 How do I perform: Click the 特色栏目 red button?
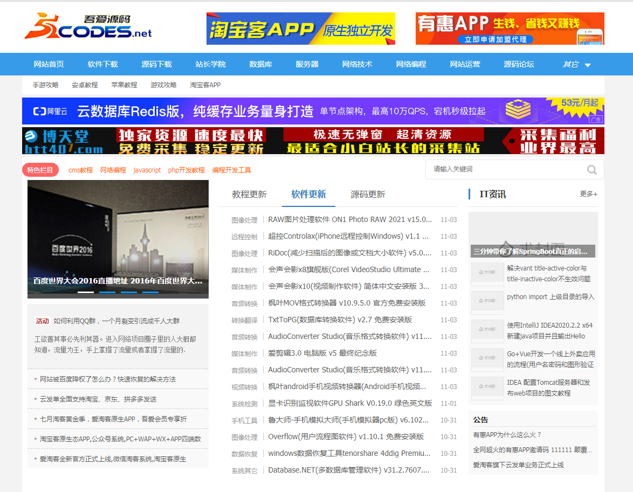[40, 170]
